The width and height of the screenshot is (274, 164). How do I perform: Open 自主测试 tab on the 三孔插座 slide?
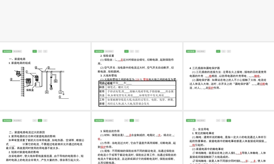click(201, 51)
